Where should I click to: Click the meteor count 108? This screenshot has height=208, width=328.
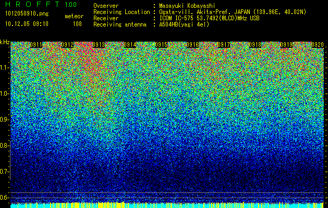[x=77, y=24]
